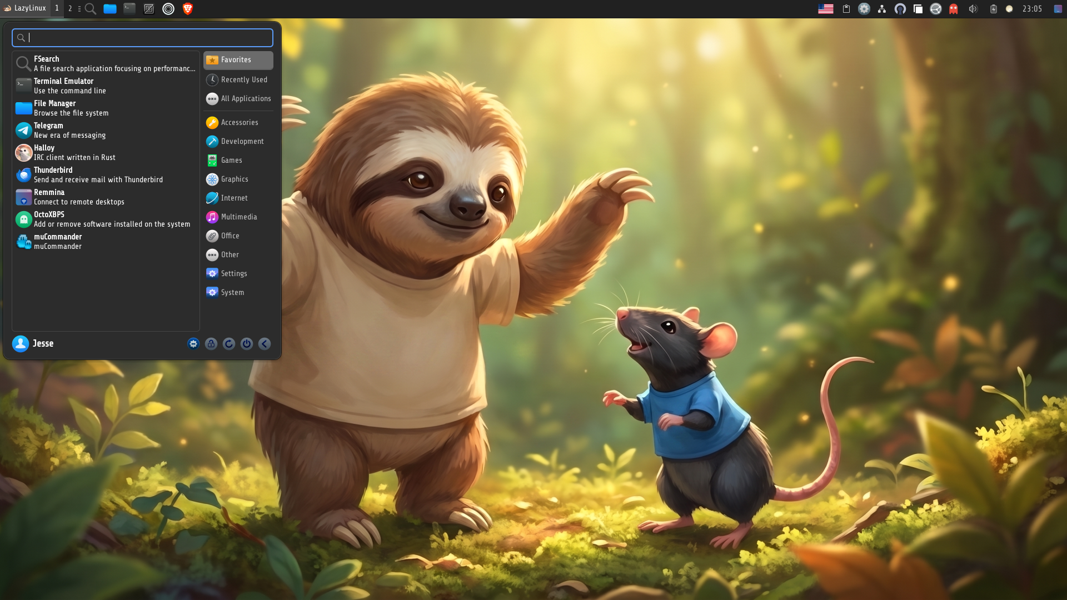Open File Manager menu entry
Viewport: 1067px width, 600px height.
[106, 108]
